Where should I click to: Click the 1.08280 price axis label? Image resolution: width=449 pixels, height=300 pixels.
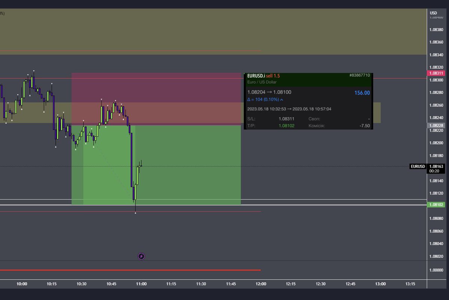tap(436, 93)
